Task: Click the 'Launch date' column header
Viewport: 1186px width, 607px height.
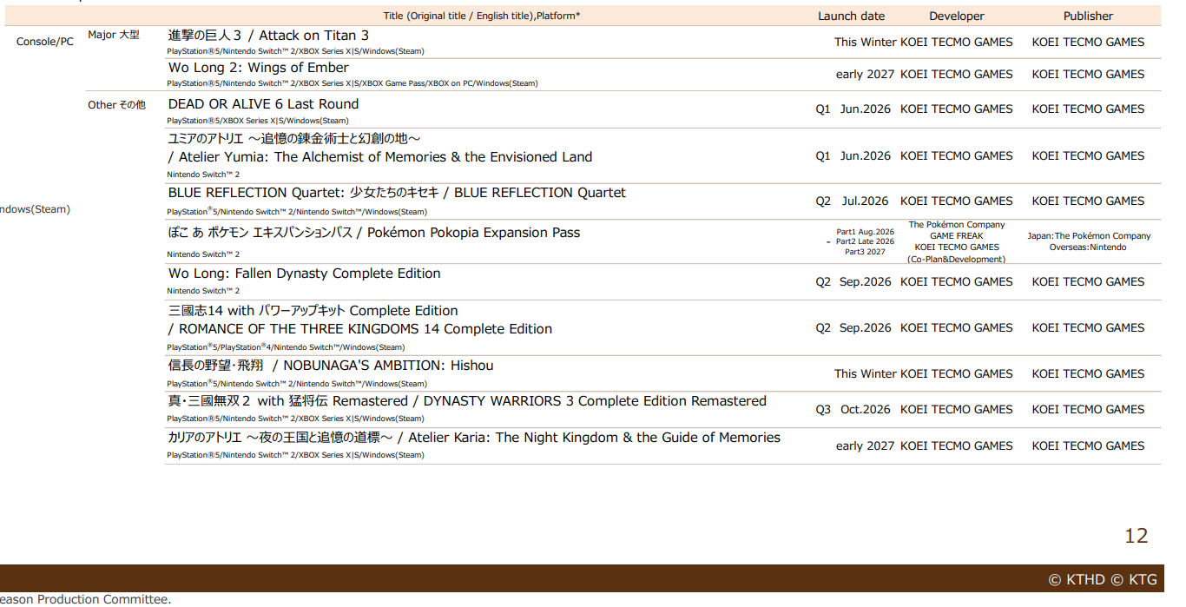Action: point(851,16)
